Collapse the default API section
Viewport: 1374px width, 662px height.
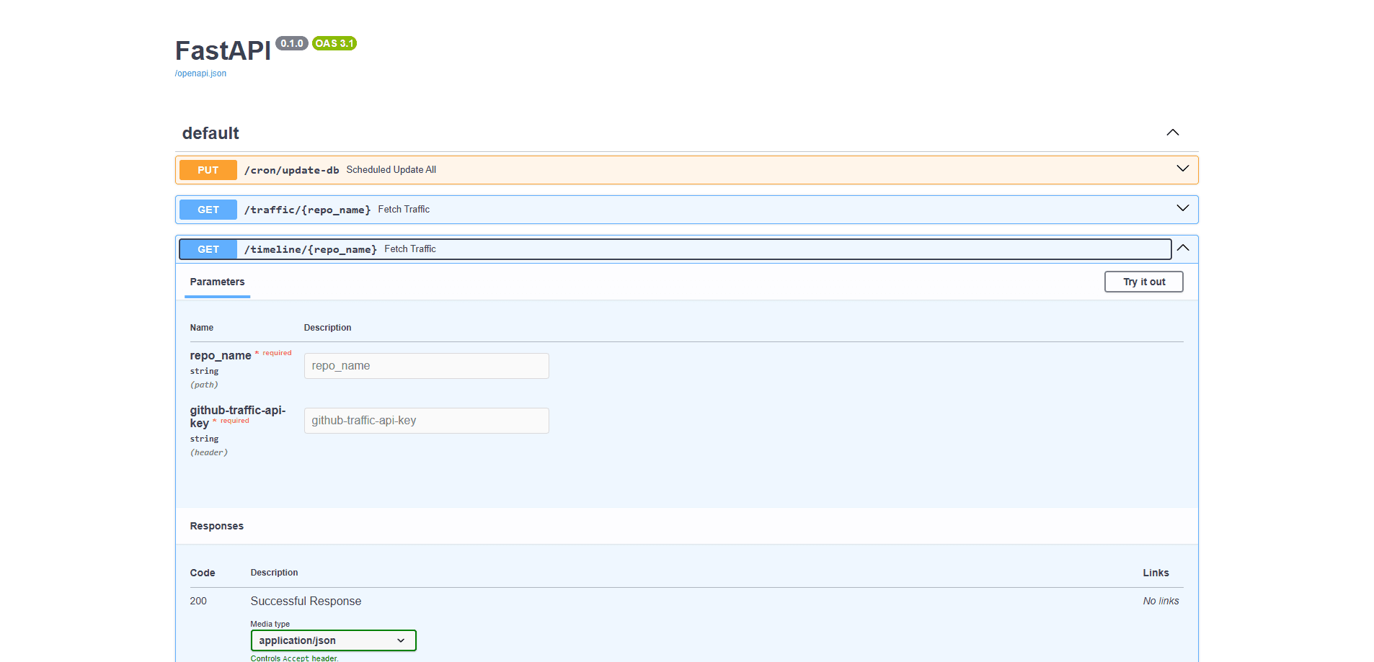coord(1172,133)
